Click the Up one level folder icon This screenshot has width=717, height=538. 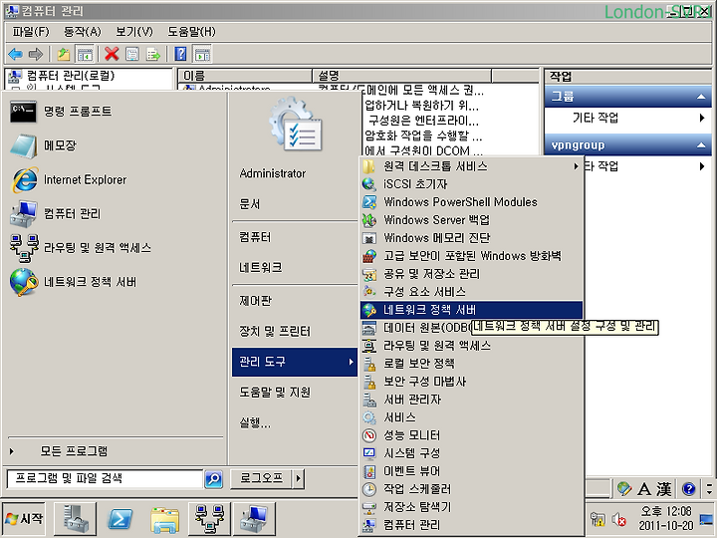click(x=64, y=55)
